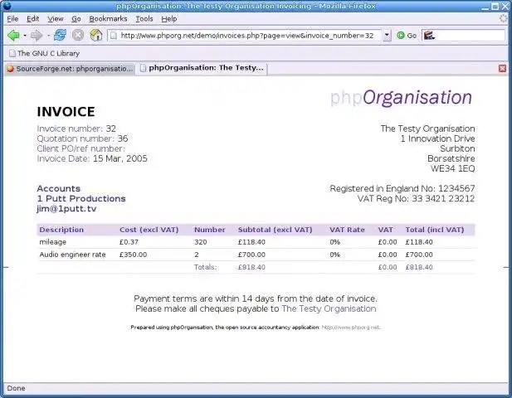Screen dimensions: 512x398
Task: Click the £350.00 cost cell
Action: tap(133, 255)
